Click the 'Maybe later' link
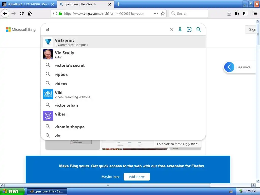The width and height of the screenshot is (260, 195). point(110,177)
